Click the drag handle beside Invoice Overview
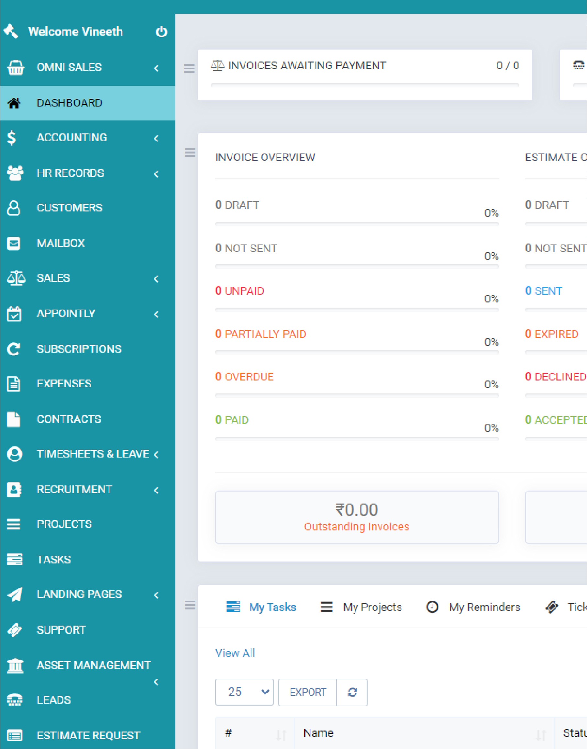The image size is (587, 749). coord(190,152)
